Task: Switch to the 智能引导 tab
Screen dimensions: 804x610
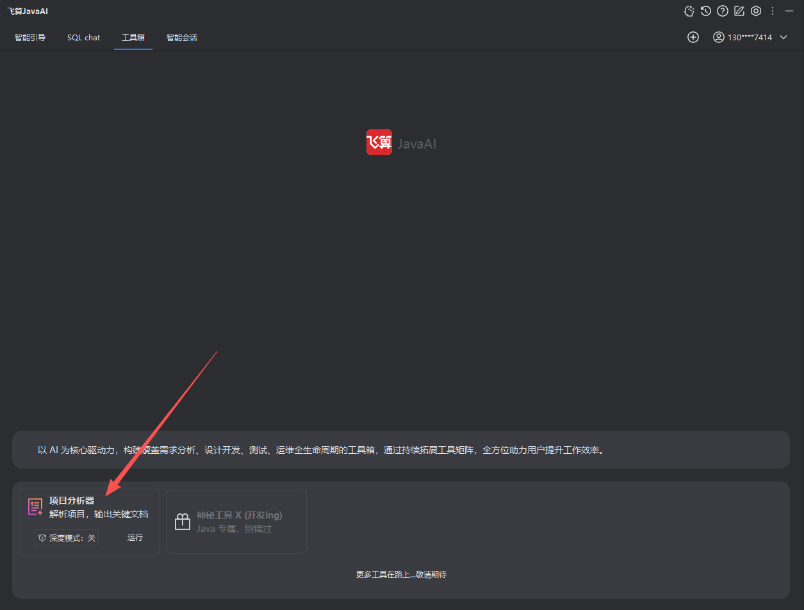Action: click(30, 38)
